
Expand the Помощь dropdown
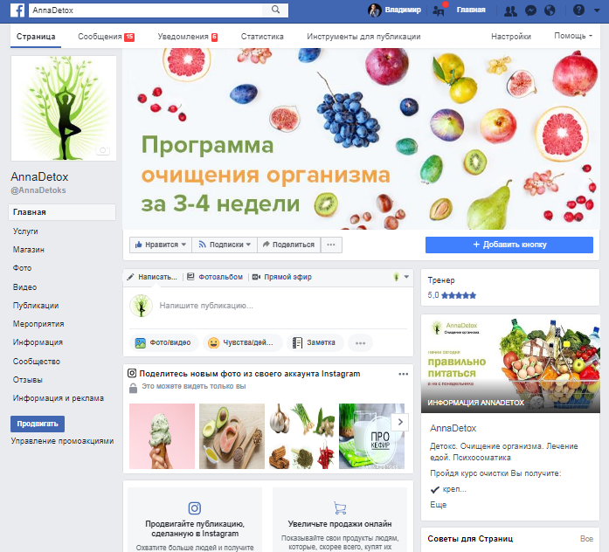pos(573,36)
